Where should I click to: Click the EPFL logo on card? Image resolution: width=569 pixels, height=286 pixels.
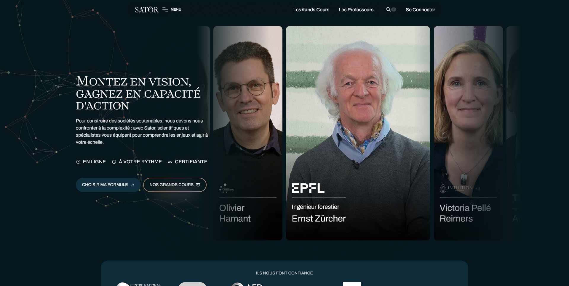308,188
